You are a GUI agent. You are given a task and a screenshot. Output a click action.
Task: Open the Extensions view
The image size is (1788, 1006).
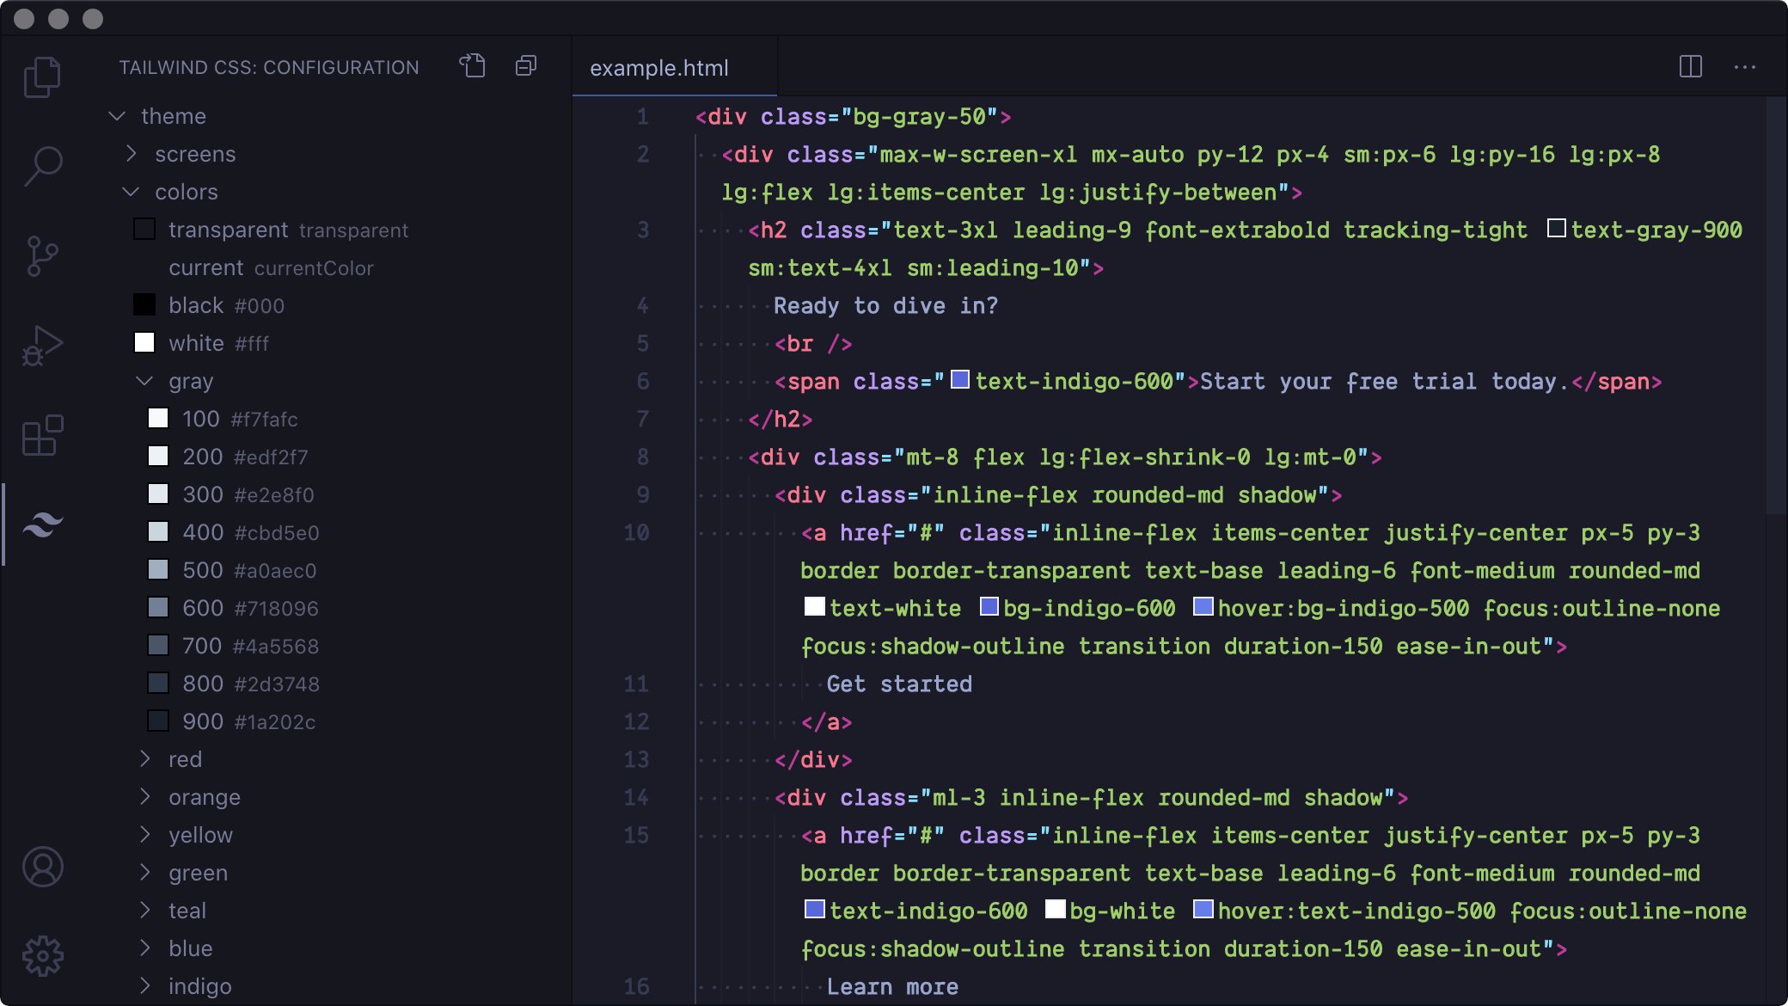click(x=42, y=435)
